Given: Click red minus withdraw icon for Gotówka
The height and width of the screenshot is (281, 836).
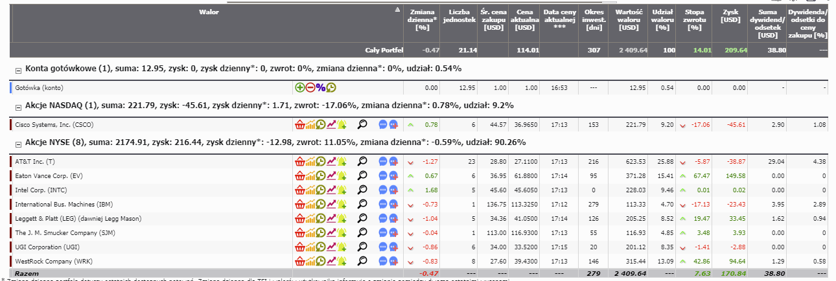Looking at the screenshot, I should pos(310,87).
